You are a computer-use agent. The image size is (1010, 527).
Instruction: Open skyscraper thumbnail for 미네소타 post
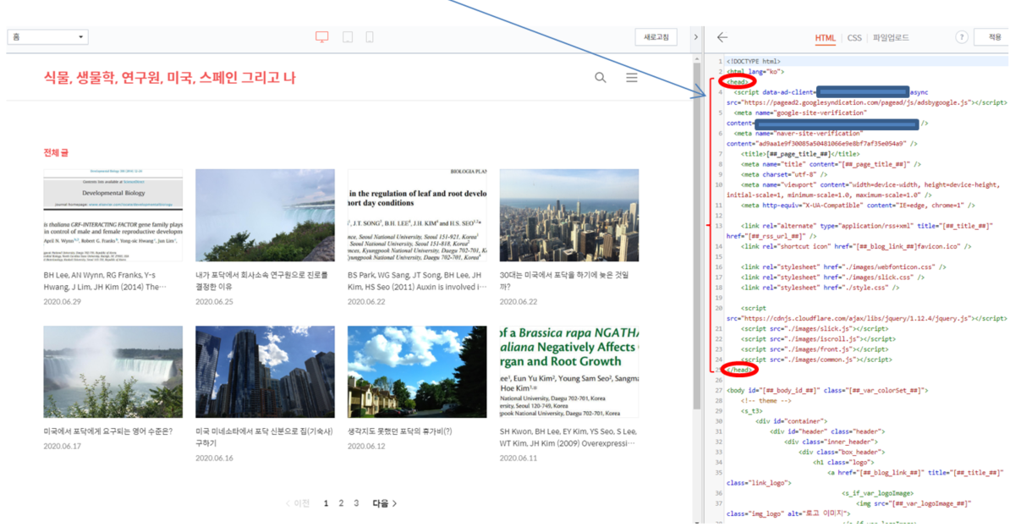[265, 371]
